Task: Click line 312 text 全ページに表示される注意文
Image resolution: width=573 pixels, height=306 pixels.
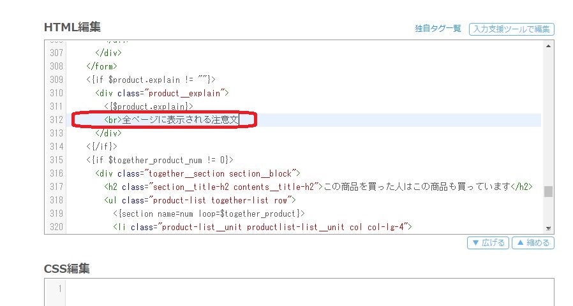Action: coord(180,120)
